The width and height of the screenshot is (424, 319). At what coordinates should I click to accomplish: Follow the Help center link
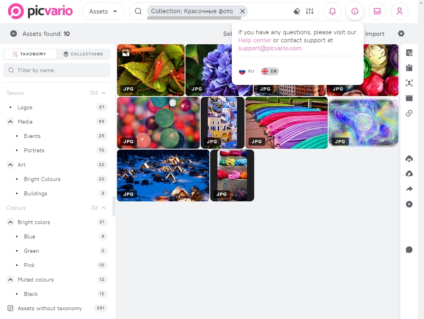pyautogui.click(x=255, y=40)
